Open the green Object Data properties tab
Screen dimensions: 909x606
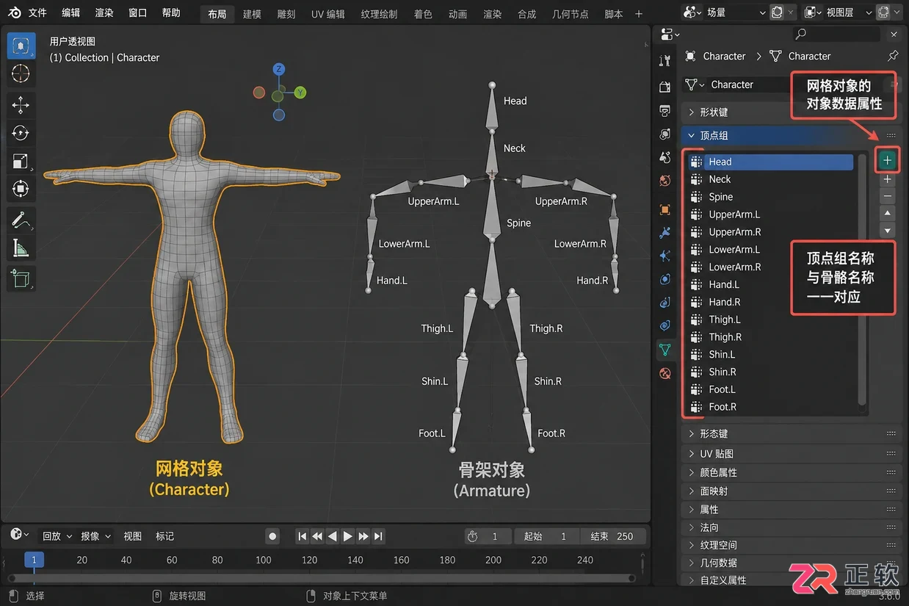pos(665,350)
